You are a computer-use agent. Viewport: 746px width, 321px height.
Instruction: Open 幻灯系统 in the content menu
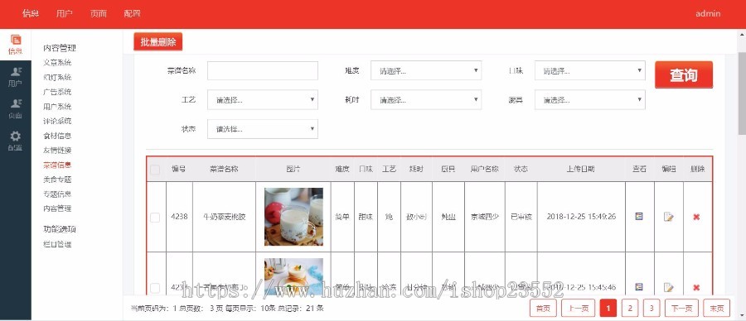click(57, 77)
